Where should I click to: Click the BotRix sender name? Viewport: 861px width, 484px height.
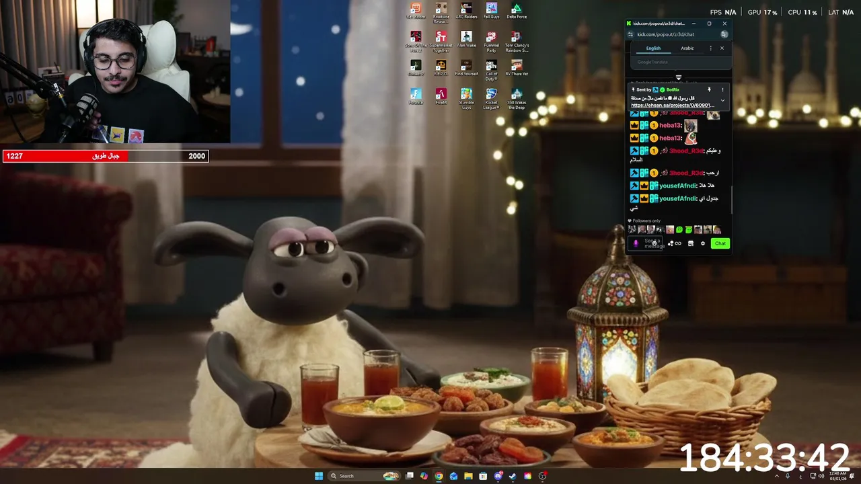tap(673, 89)
